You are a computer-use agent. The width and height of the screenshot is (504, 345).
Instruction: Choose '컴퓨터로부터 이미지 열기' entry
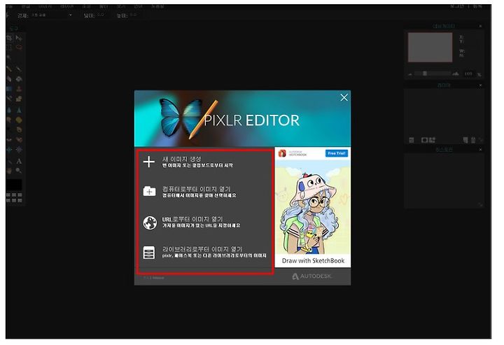tap(196, 189)
